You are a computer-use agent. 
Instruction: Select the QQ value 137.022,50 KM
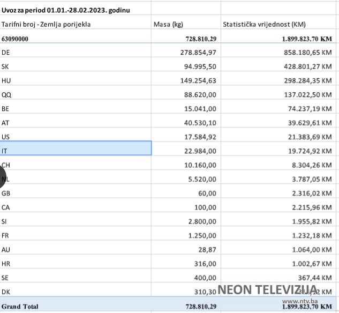(307, 94)
